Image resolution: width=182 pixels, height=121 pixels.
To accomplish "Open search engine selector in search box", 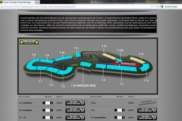I will point(162,6).
